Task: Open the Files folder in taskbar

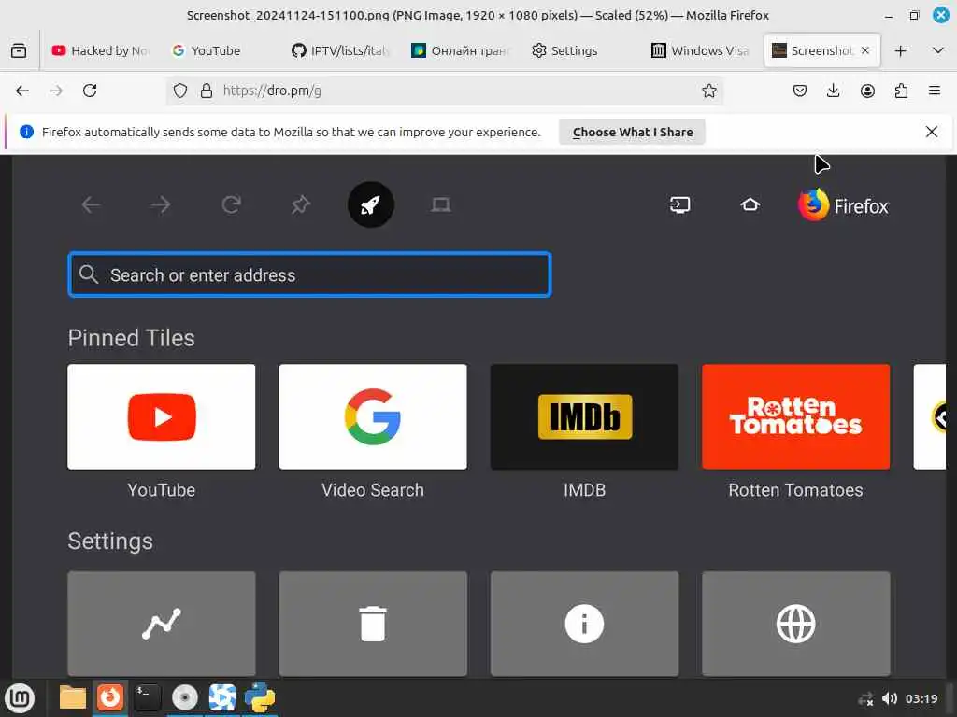Action: click(x=73, y=698)
